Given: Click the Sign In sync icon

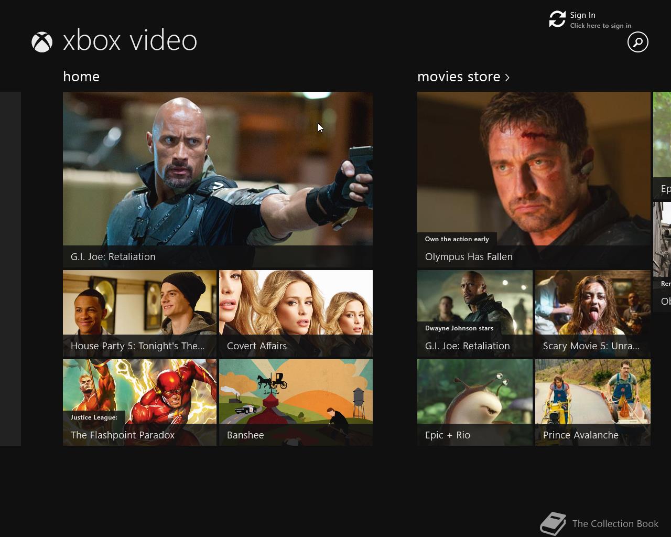Looking at the screenshot, I should point(557,19).
